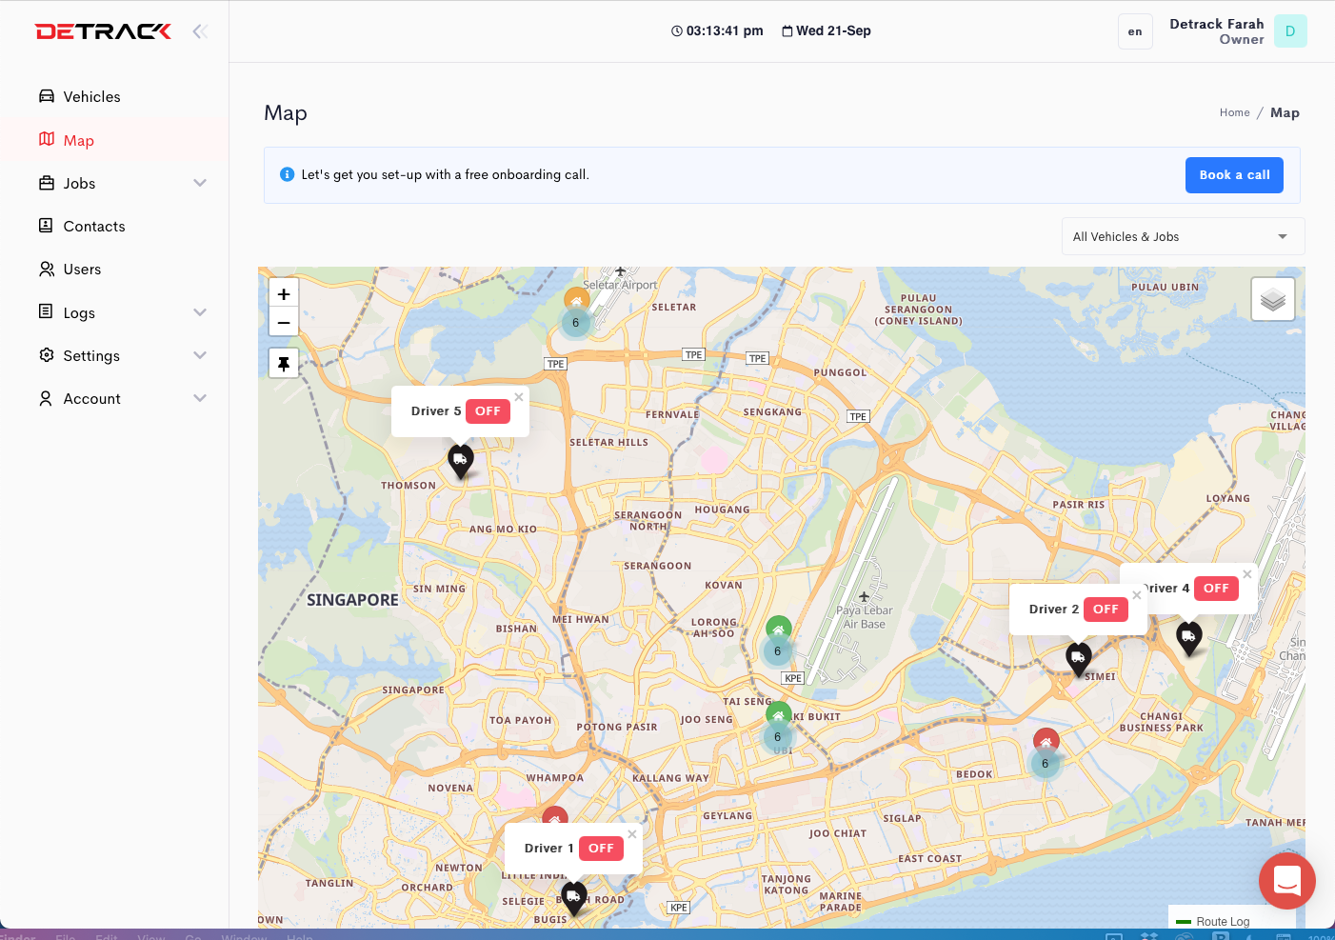The width and height of the screenshot is (1335, 940).
Task: Expand the Jobs section chevron
Action: (200, 183)
